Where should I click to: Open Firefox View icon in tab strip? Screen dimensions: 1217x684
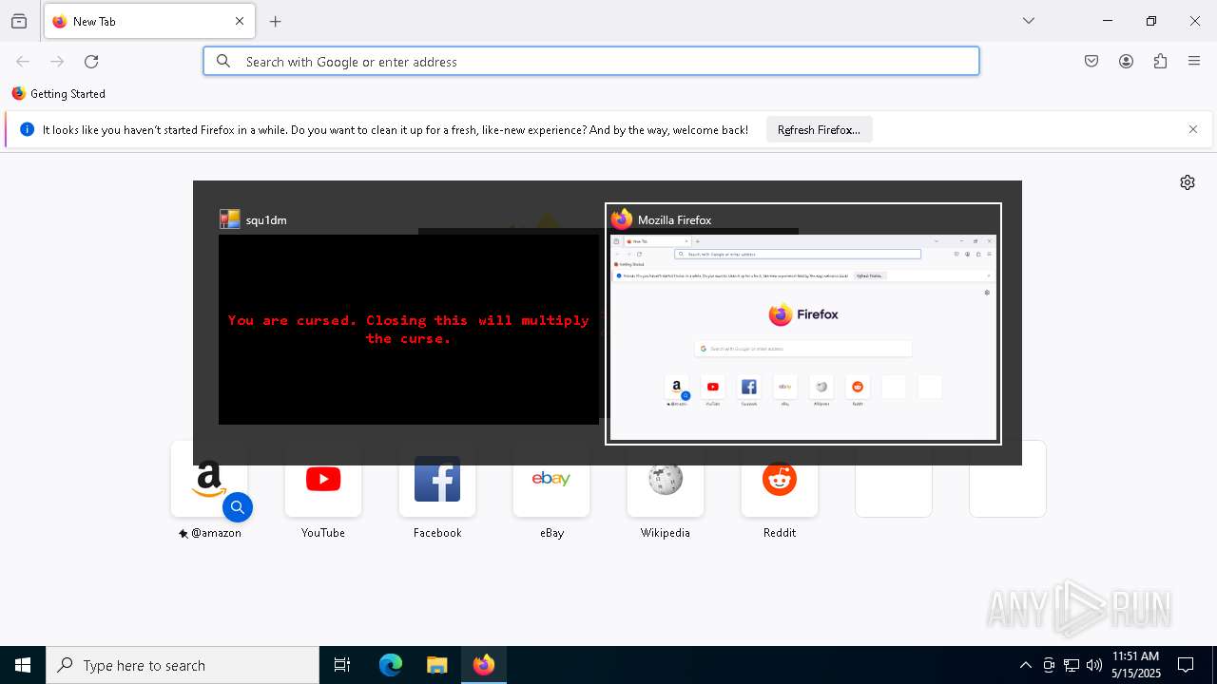[19, 22]
